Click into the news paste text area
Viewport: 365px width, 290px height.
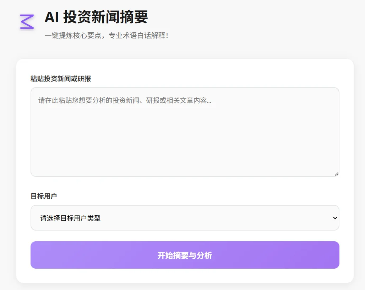tap(185, 132)
